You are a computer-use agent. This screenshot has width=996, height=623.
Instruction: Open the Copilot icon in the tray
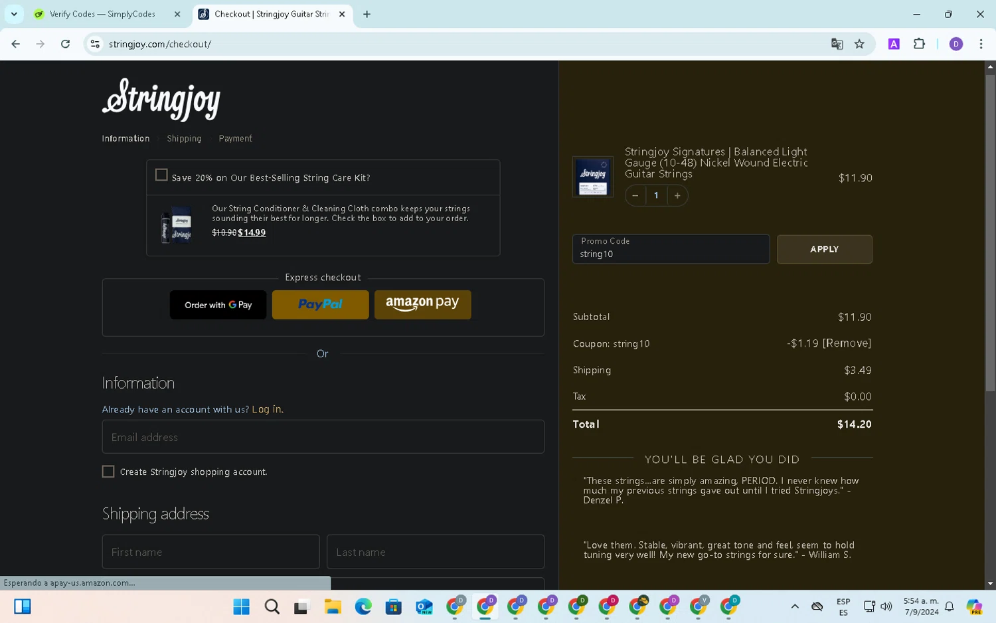click(x=974, y=606)
